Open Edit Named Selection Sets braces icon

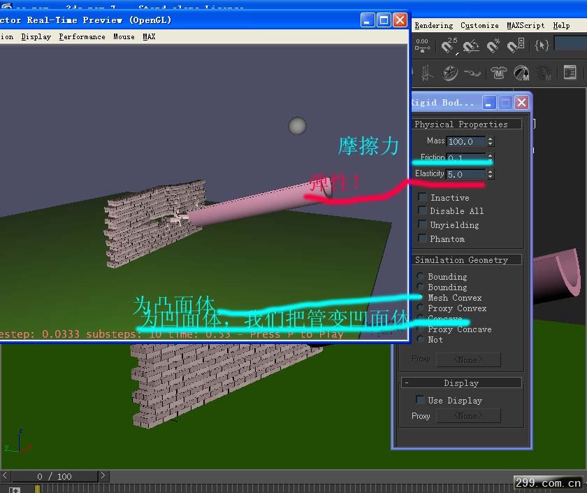click(x=542, y=45)
